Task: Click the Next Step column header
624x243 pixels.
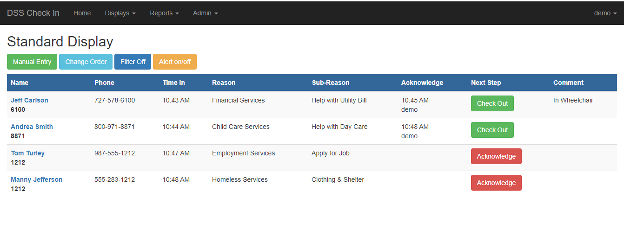Action: [x=486, y=83]
